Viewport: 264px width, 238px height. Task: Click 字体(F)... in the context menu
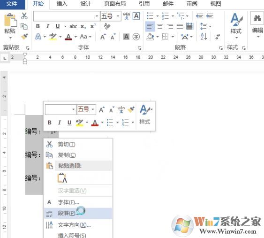pos(78,202)
